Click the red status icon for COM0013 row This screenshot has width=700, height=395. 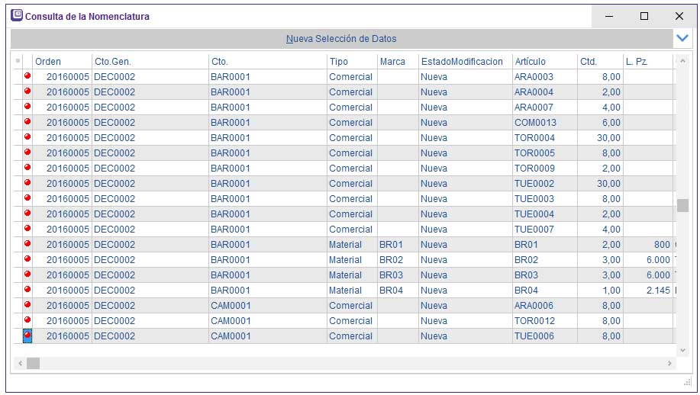coord(27,122)
